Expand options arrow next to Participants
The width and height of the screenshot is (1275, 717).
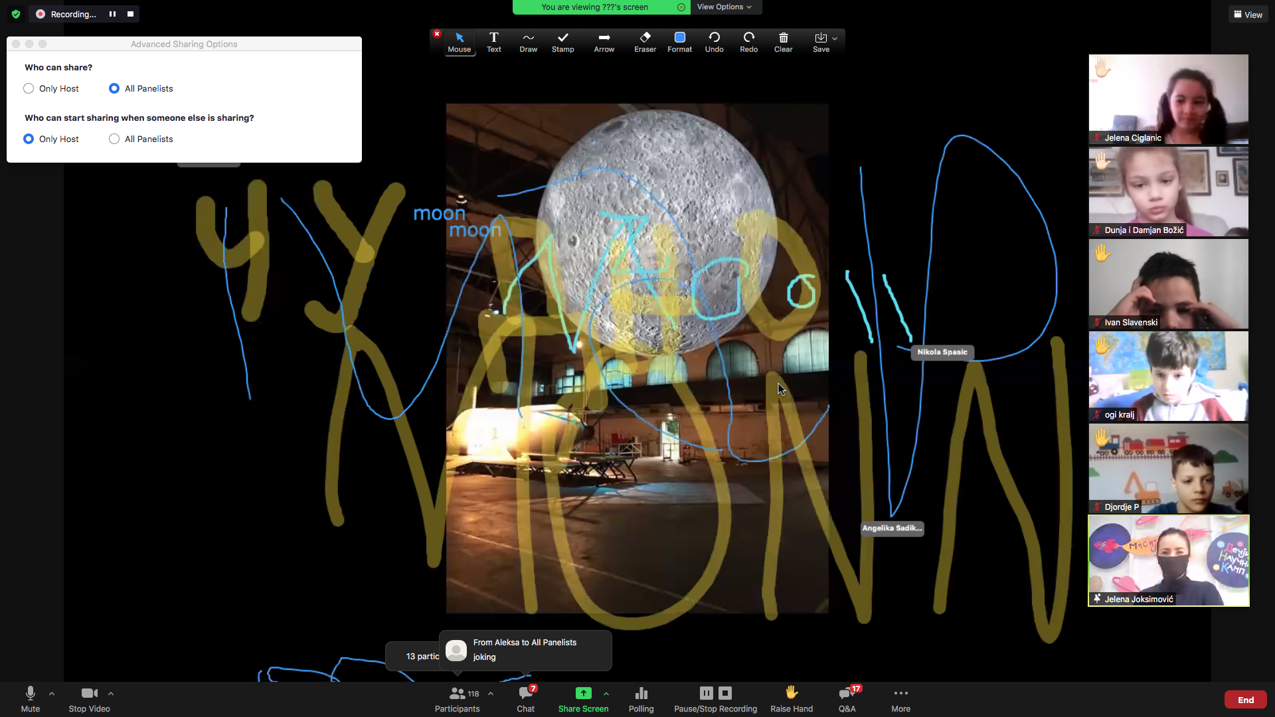491,694
